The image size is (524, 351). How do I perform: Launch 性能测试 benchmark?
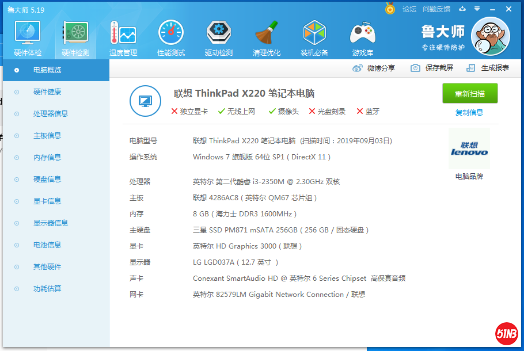click(x=170, y=36)
